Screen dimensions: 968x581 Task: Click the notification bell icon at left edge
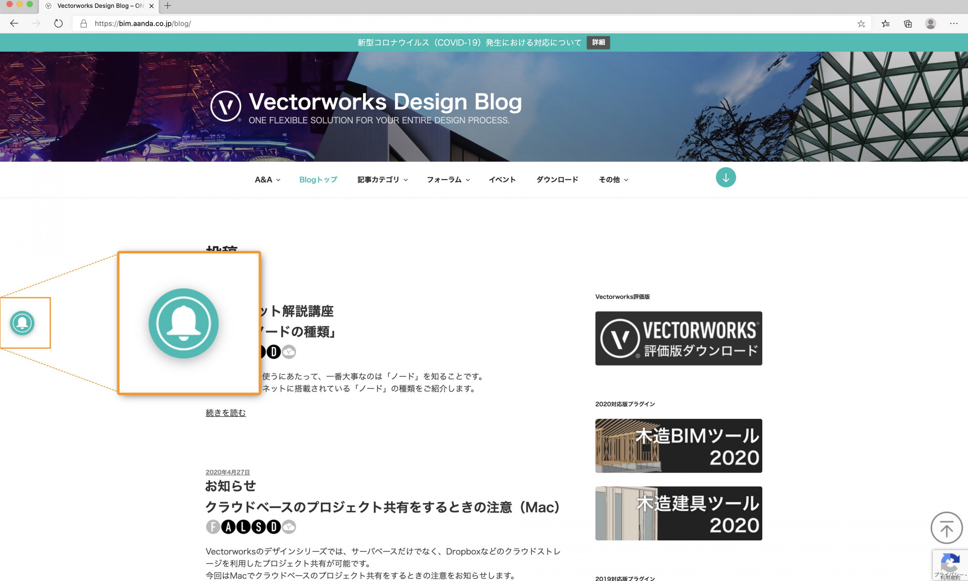pos(22,323)
